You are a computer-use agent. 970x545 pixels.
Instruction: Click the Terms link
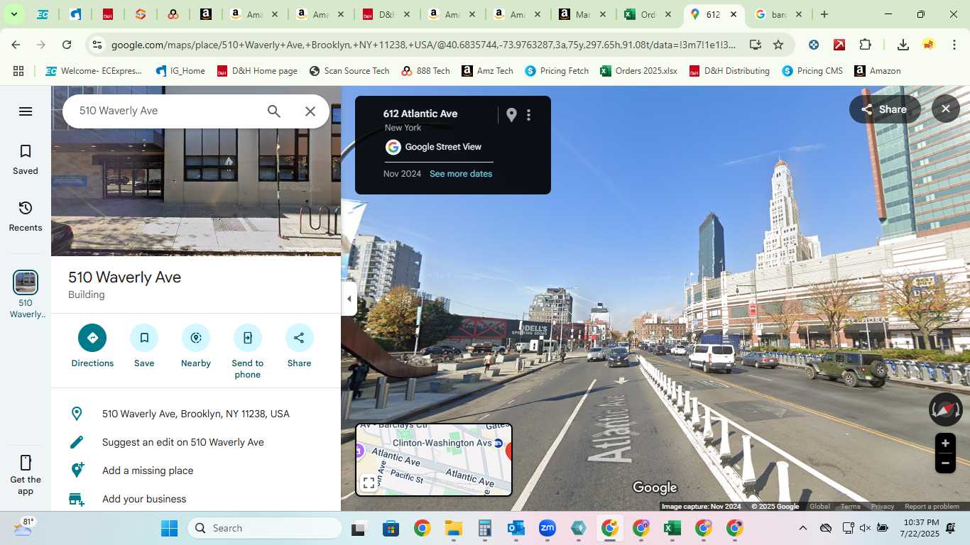[851, 507]
